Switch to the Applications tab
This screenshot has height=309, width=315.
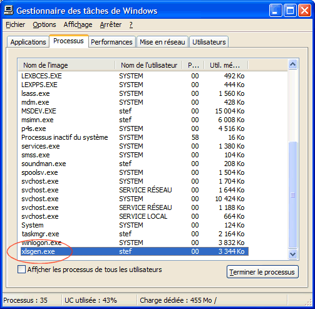click(28, 42)
